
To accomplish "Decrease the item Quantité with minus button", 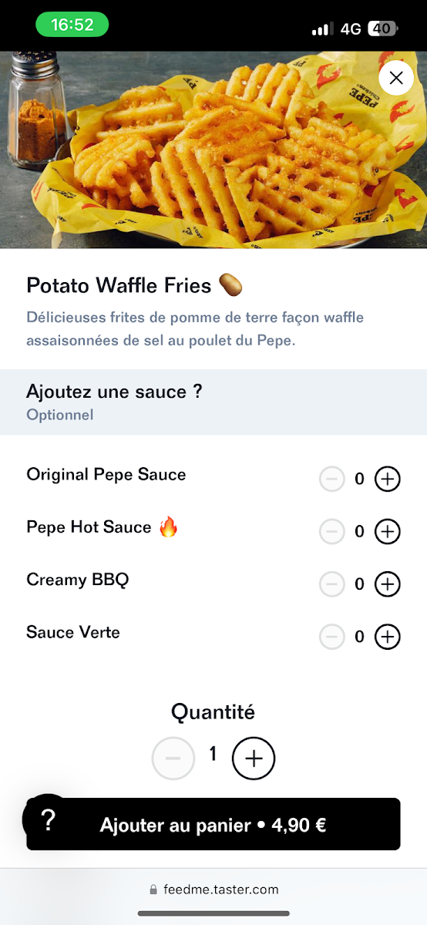I will (x=173, y=758).
